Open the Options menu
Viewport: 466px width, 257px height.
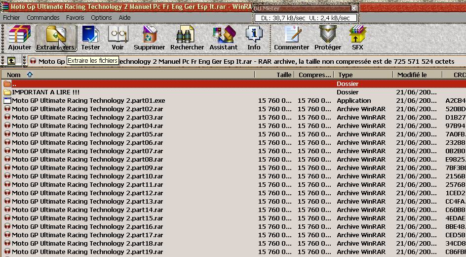101,18
